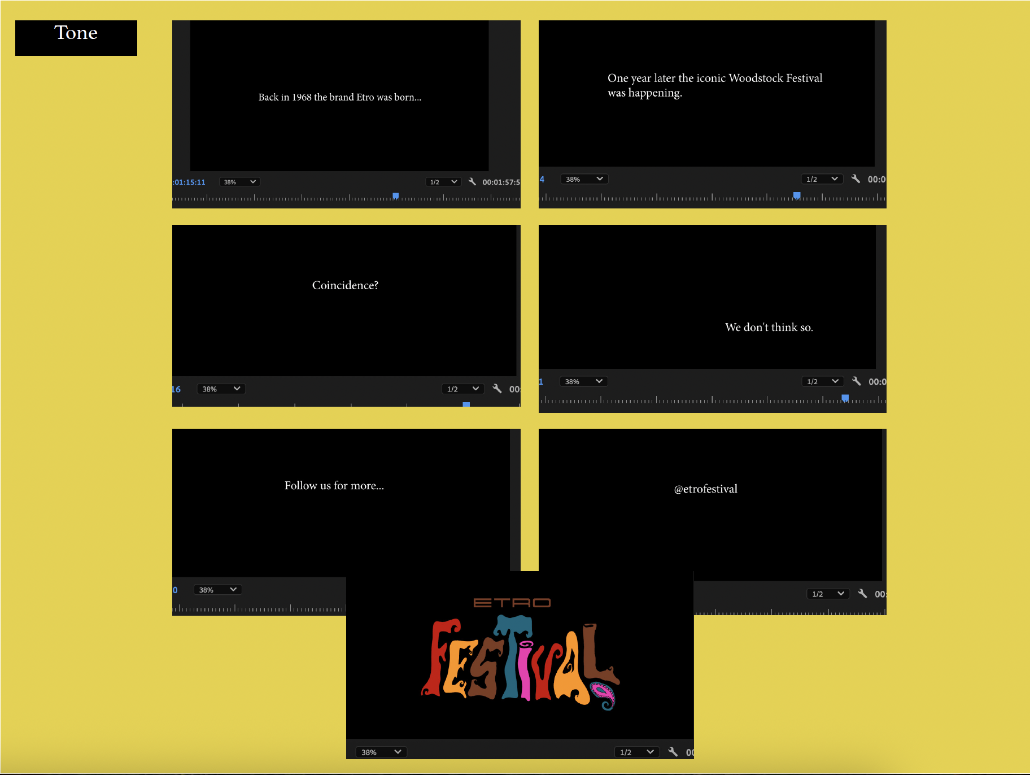
Task: Click the blue timecode '1' under 'We don't think so.'
Action: click(x=541, y=382)
